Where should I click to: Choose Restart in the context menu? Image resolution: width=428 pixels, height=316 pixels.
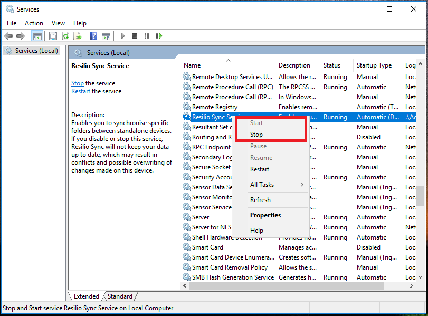[271, 169]
